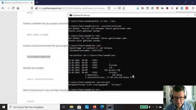Click the Eingabeaufforderung window icon
196x110 pixels.
(71, 15)
